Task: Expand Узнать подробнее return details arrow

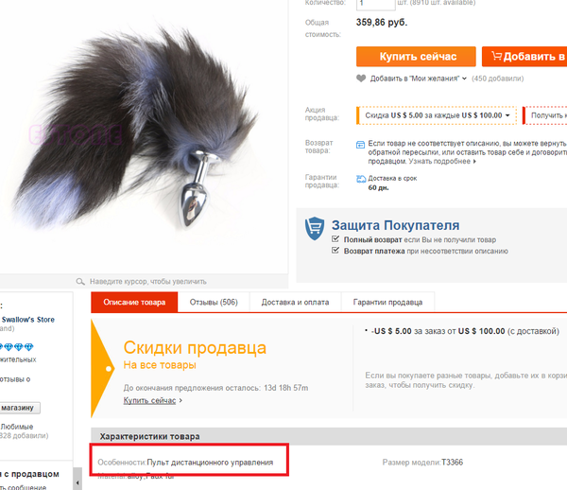Action: 474,162
